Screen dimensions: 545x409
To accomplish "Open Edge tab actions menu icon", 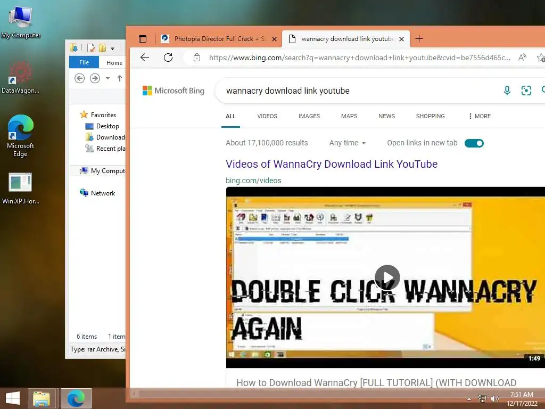I will [x=143, y=38].
